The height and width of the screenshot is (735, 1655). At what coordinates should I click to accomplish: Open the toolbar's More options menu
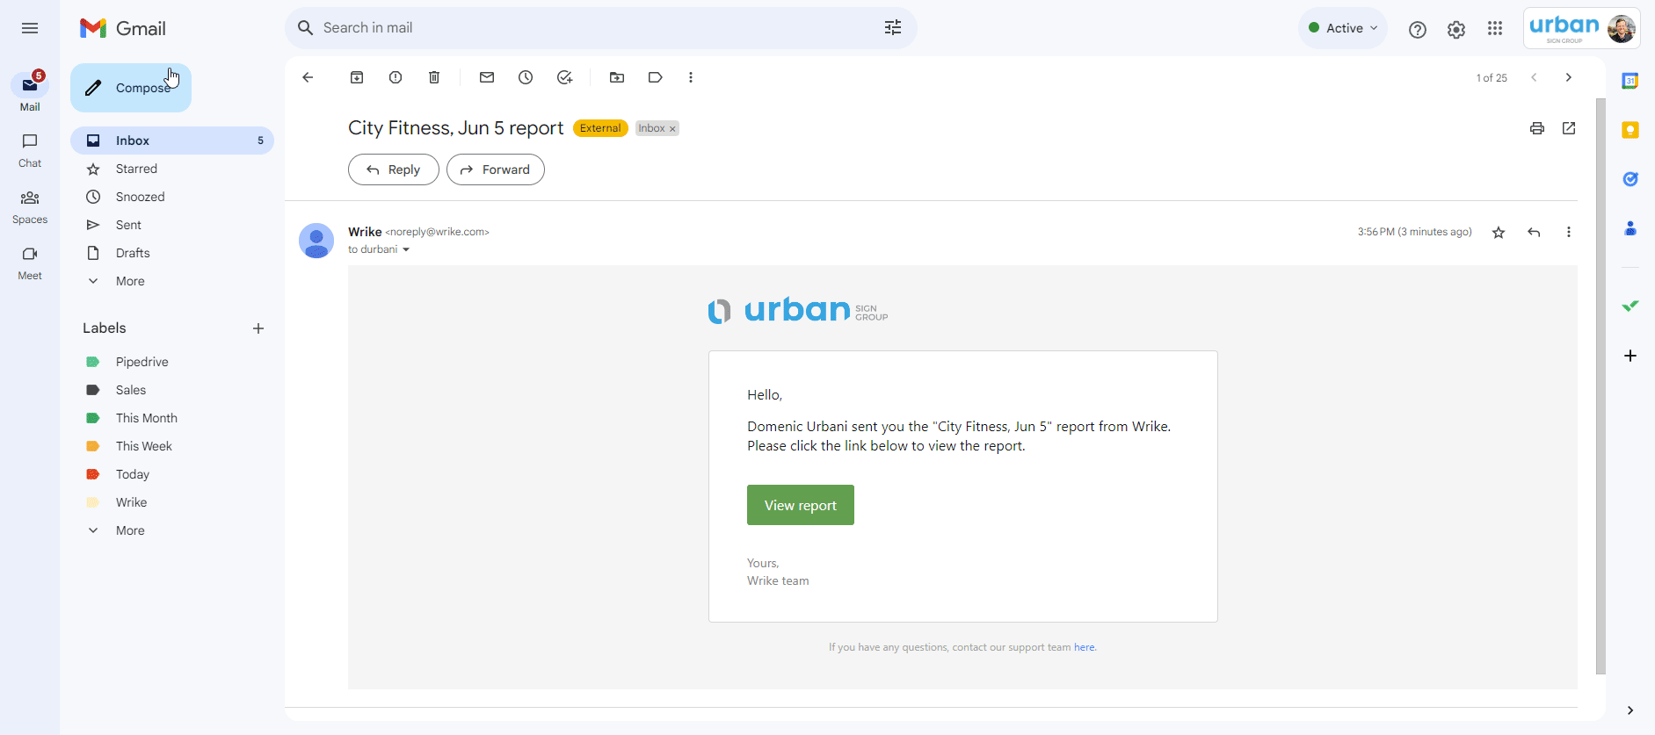pos(691,77)
